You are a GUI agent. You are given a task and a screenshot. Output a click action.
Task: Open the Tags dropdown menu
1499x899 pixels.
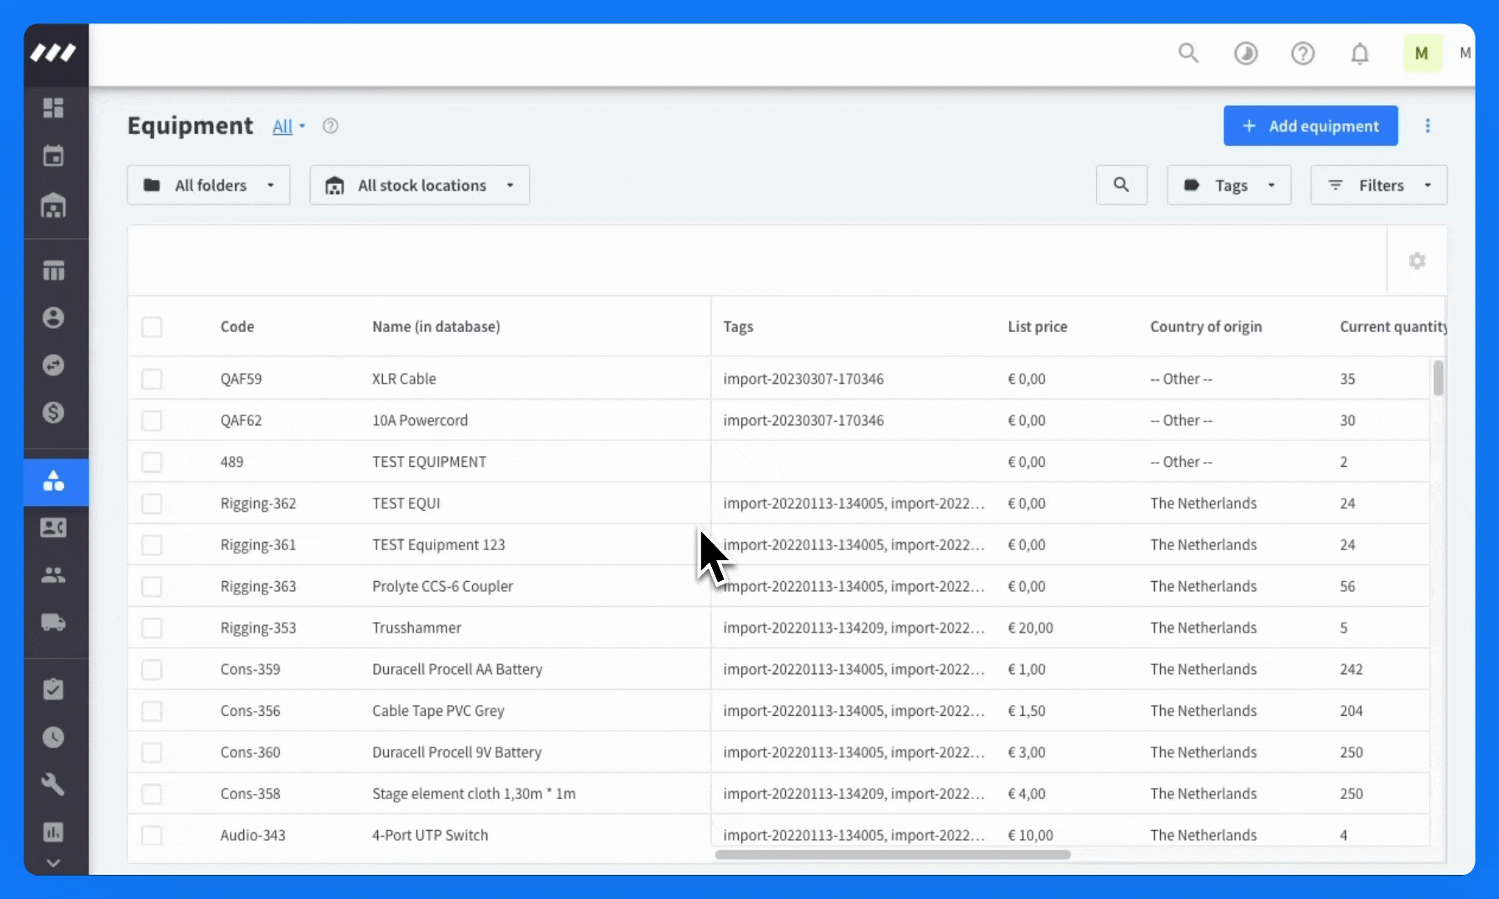[1229, 185]
